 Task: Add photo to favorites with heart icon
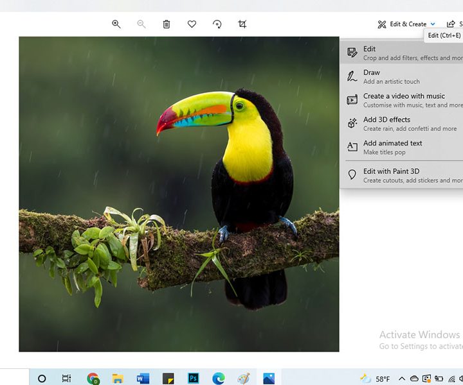pyautogui.click(x=192, y=24)
